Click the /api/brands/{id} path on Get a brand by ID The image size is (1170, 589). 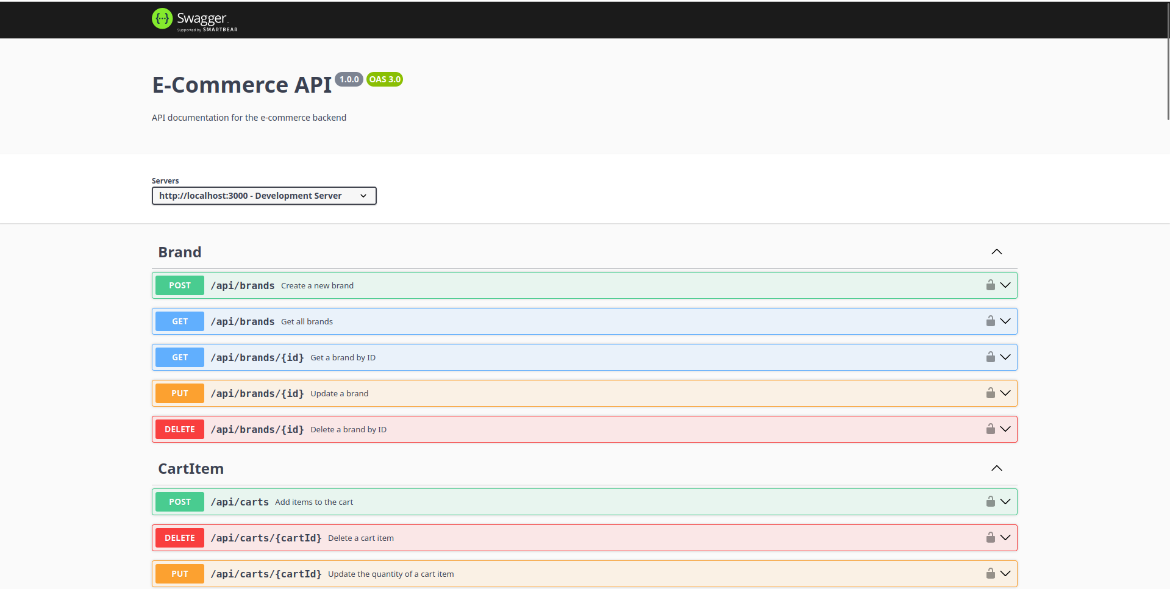tap(257, 357)
